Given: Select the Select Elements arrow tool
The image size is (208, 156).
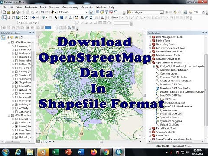Looking at the screenshot, I should (x=56, y=18).
